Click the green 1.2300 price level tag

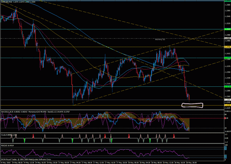(227, 87)
